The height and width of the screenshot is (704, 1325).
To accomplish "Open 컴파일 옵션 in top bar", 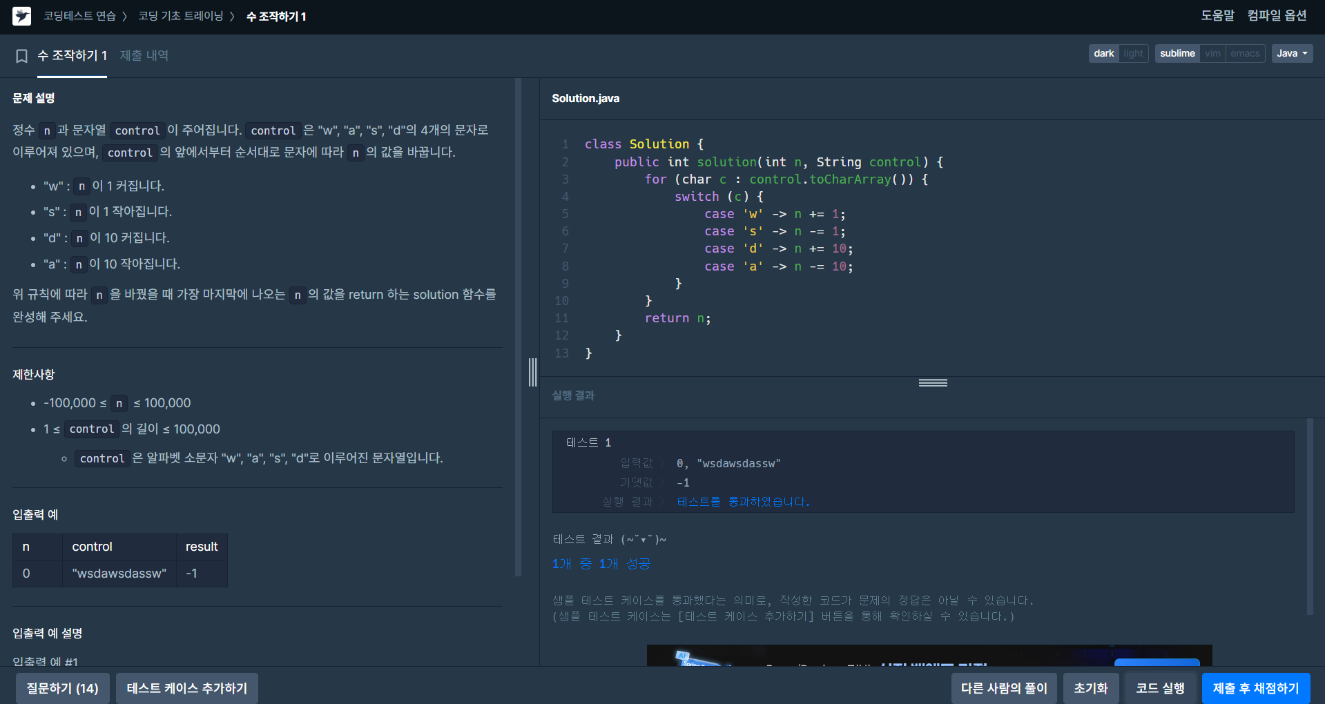I will [1277, 16].
